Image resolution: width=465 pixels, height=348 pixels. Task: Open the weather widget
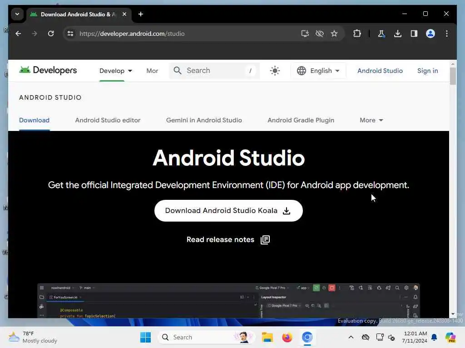click(x=33, y=337)
